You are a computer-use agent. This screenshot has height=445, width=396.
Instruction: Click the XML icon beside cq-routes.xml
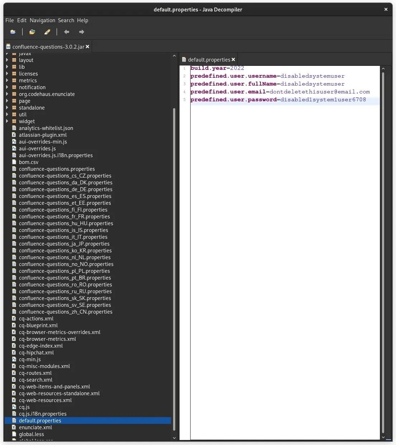(14, 373)
